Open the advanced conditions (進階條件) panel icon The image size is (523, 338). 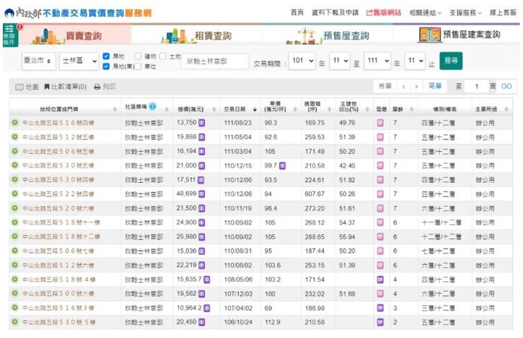(x=10, y=35)
